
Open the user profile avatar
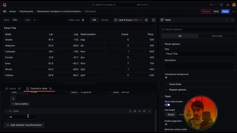[234, 5]
